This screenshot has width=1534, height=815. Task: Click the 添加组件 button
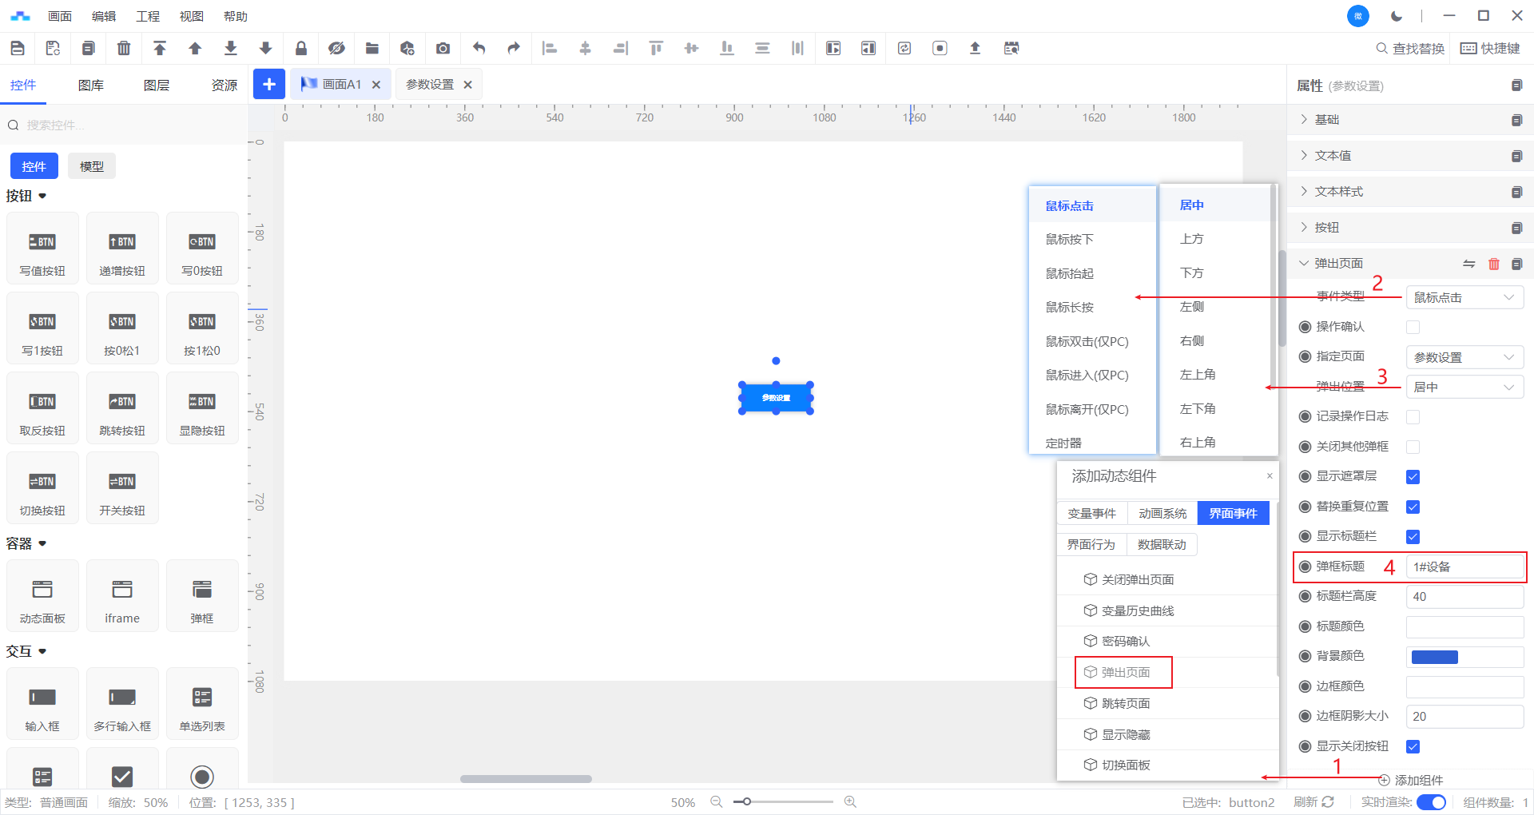pos(1411,780)
